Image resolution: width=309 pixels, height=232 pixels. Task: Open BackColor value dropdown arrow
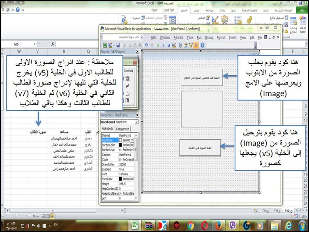coord(132,140)
